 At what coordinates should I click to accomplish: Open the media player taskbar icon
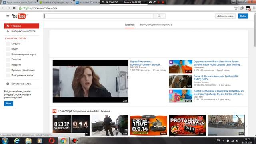point(40,140)
